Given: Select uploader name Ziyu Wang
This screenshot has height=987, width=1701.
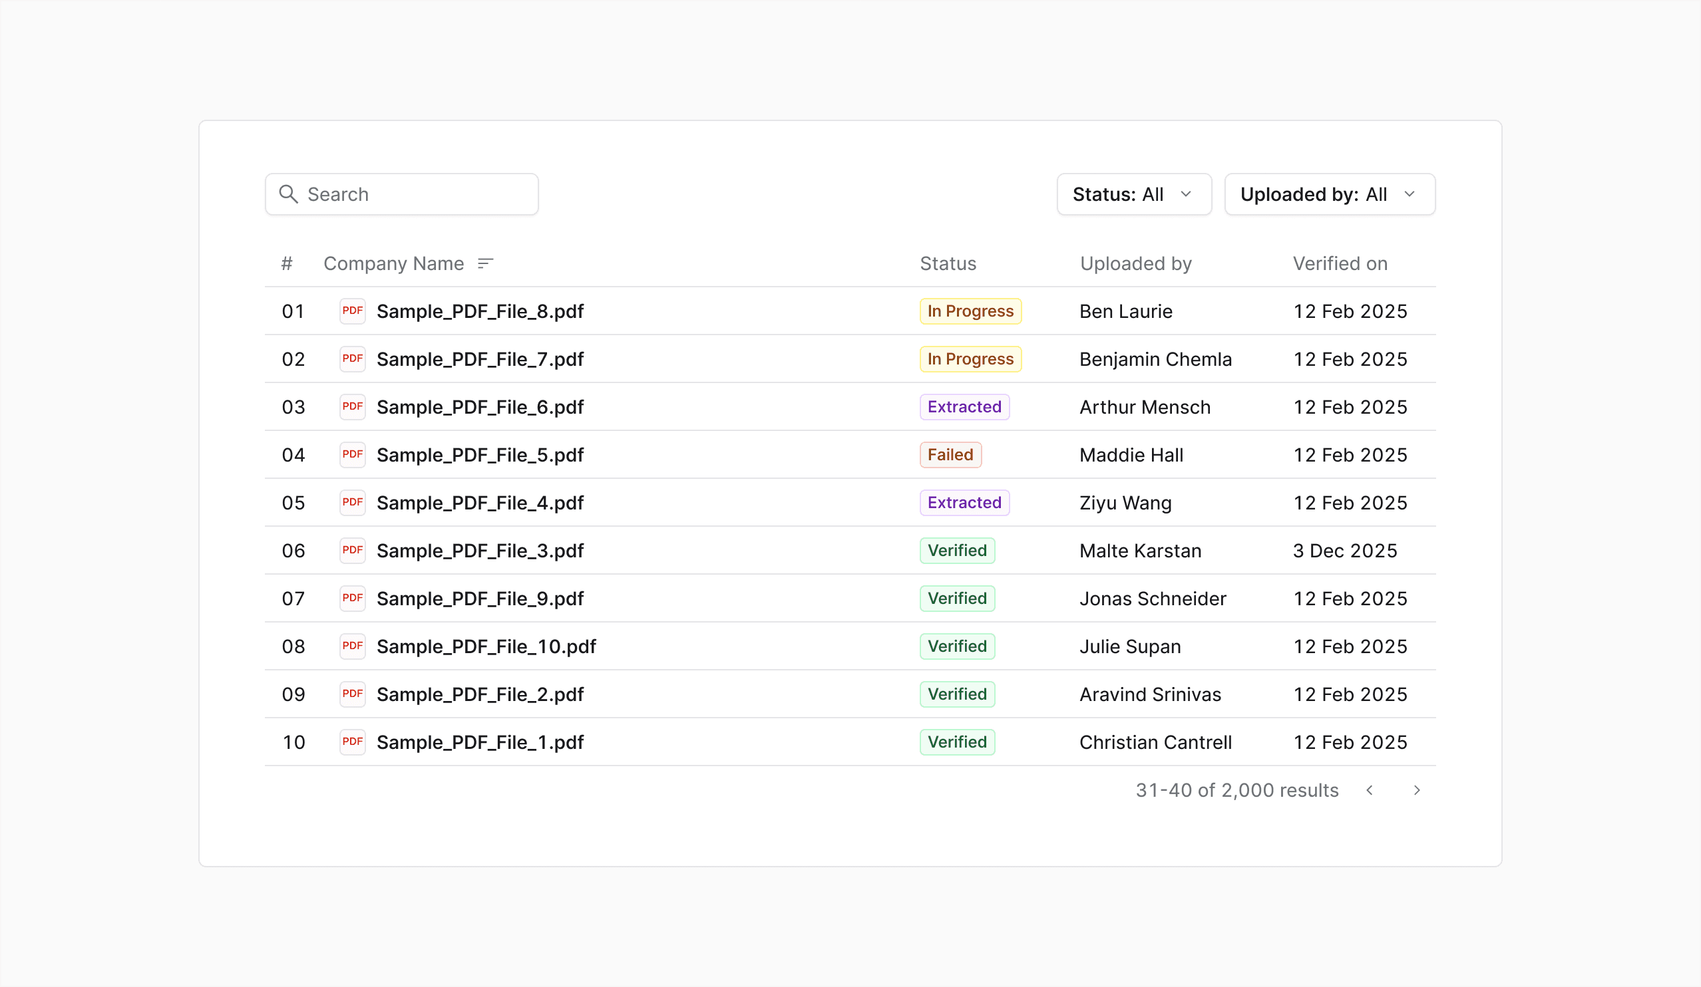Looking at the screenshot, I should click(1125, 503).
